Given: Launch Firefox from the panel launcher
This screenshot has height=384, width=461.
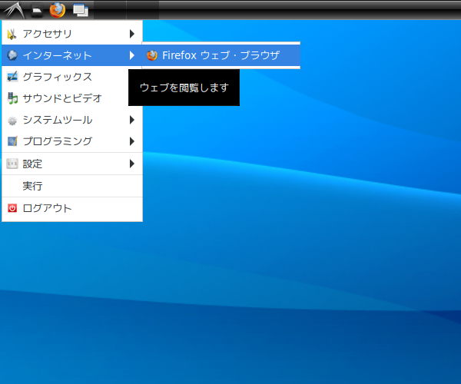Looking at the screenshot, I should point(58,10).
